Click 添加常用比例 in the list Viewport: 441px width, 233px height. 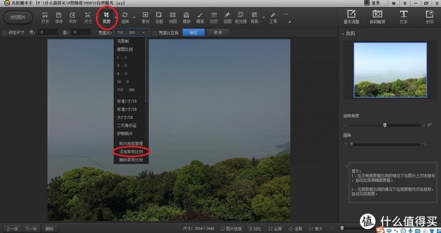[x=131, y=151]
